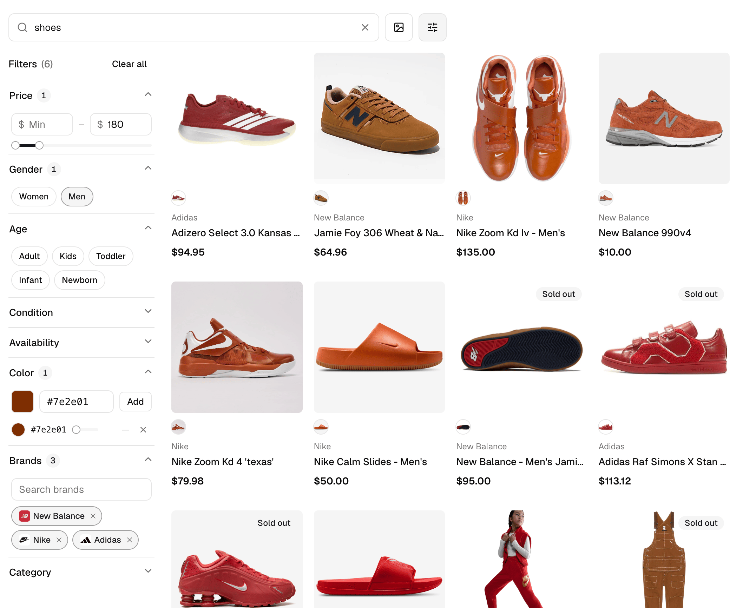Image resolution: width=743 pixels, height=608 pixels.
Task: Open brown overalls product image
Action: 664,559
